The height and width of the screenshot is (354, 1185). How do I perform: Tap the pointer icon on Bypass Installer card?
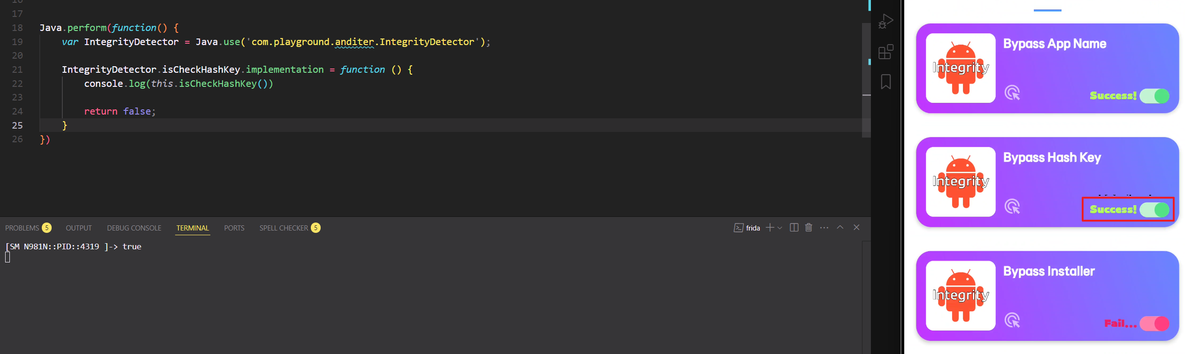click(1012, 320)
